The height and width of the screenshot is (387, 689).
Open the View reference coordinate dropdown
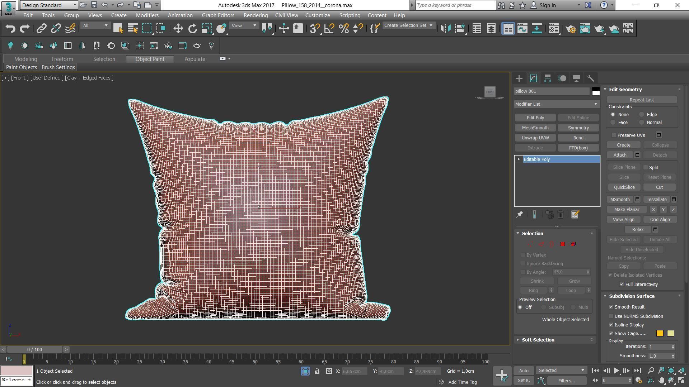tap(244, 25)
